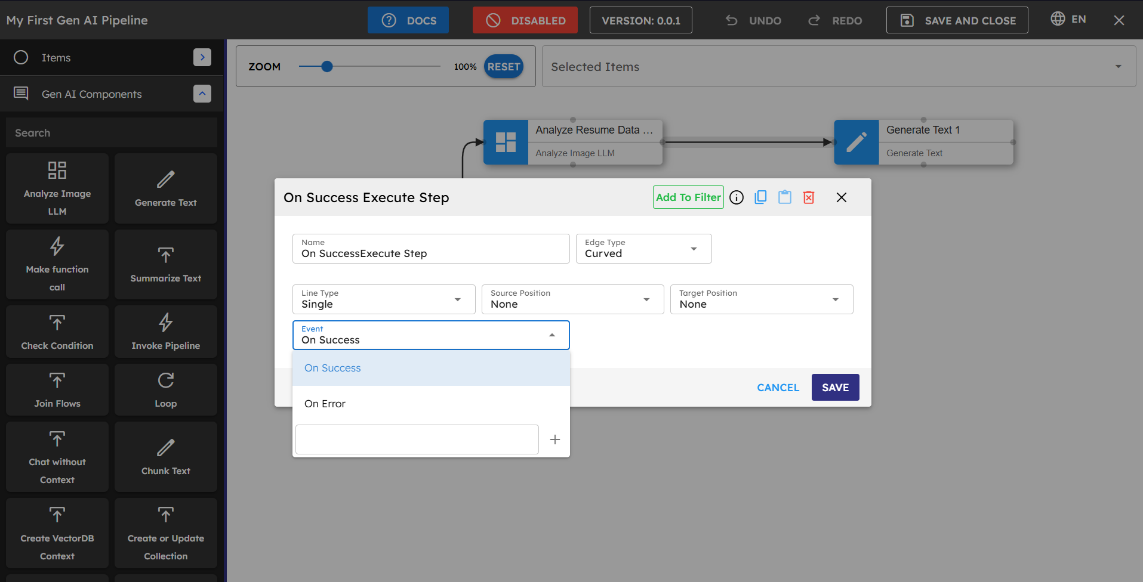Select On Error from event list
The height and width of the screenshot is (582, 1143).
coord(325,404)
